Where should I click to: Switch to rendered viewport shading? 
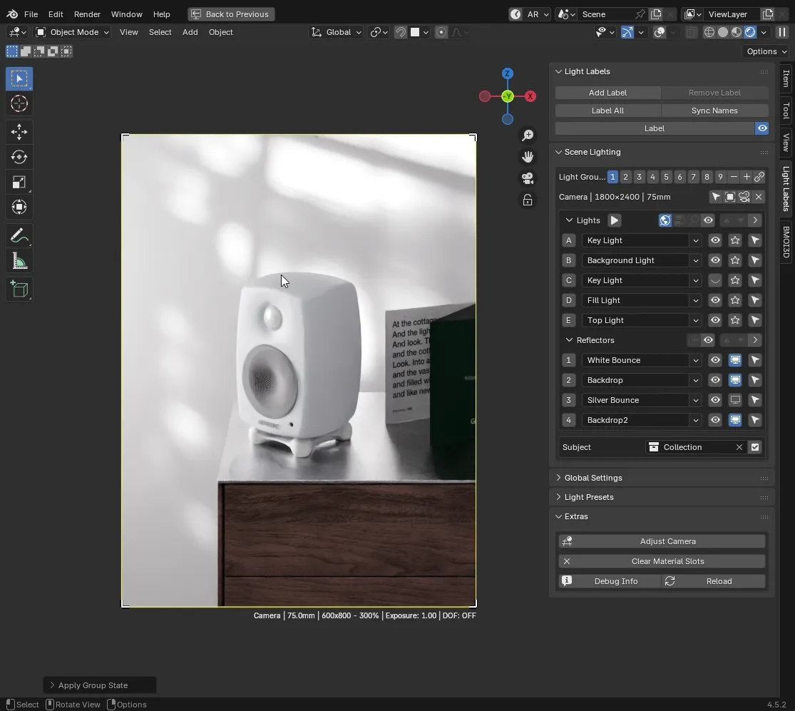click(750, 32)
